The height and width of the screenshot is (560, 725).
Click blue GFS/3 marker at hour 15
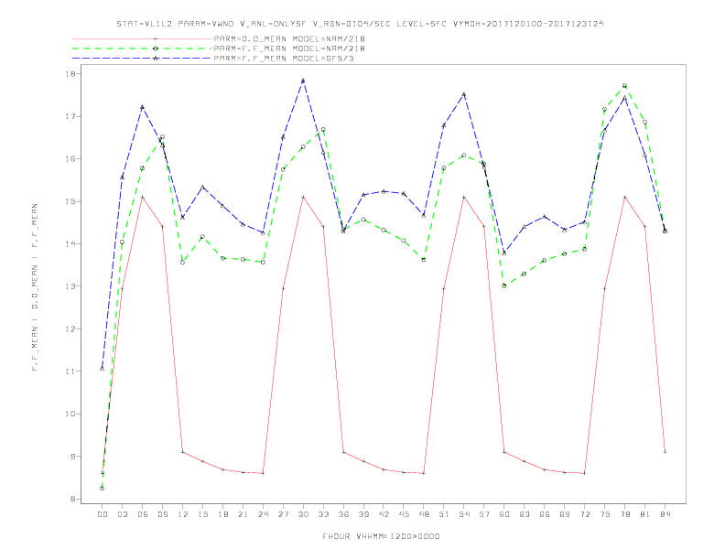(x=202, y=188)
